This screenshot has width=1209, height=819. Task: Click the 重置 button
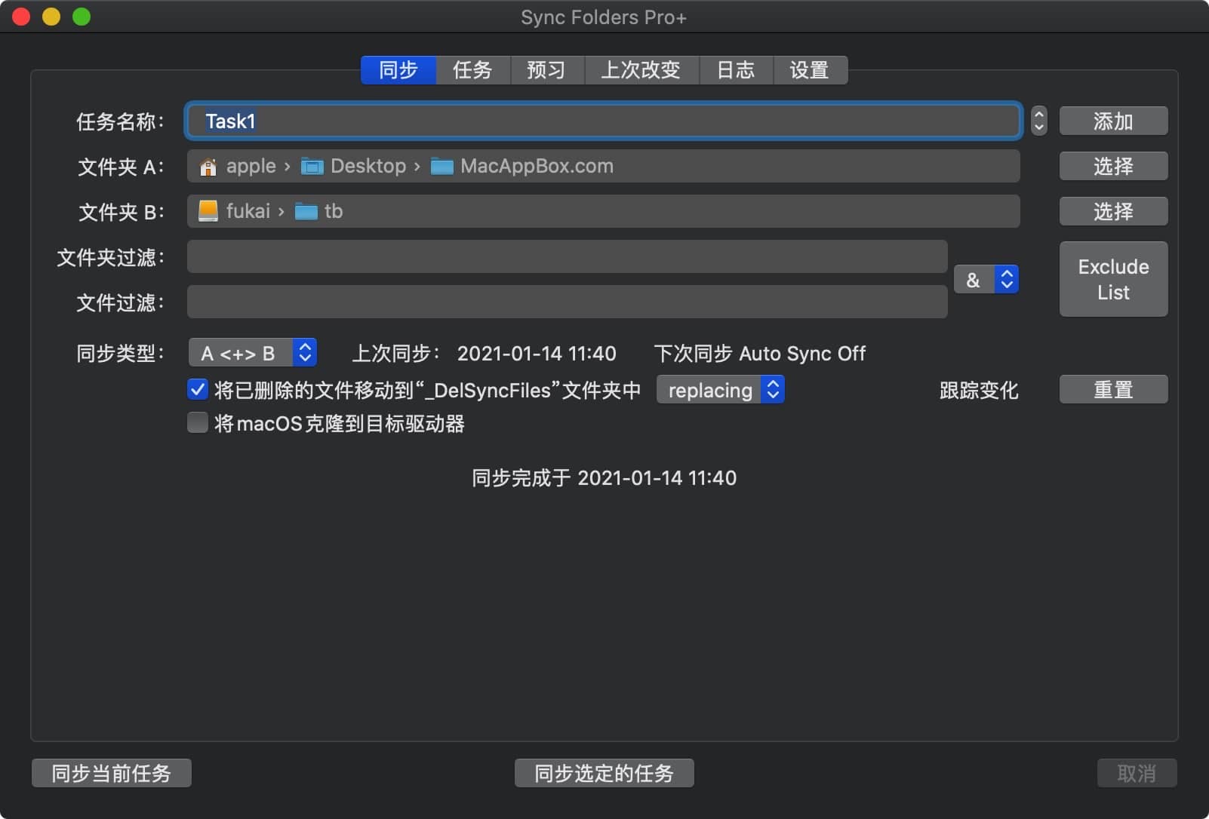point(1113,389)
